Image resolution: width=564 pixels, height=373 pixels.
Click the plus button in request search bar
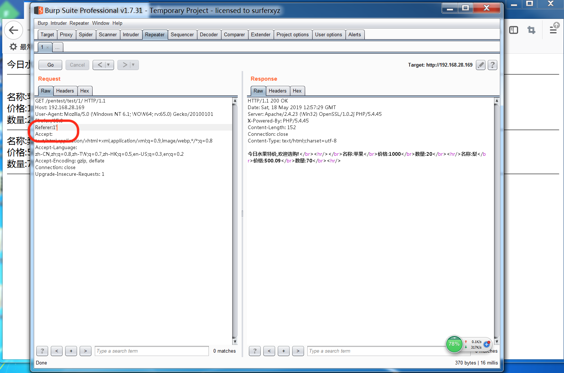[71, 351]
